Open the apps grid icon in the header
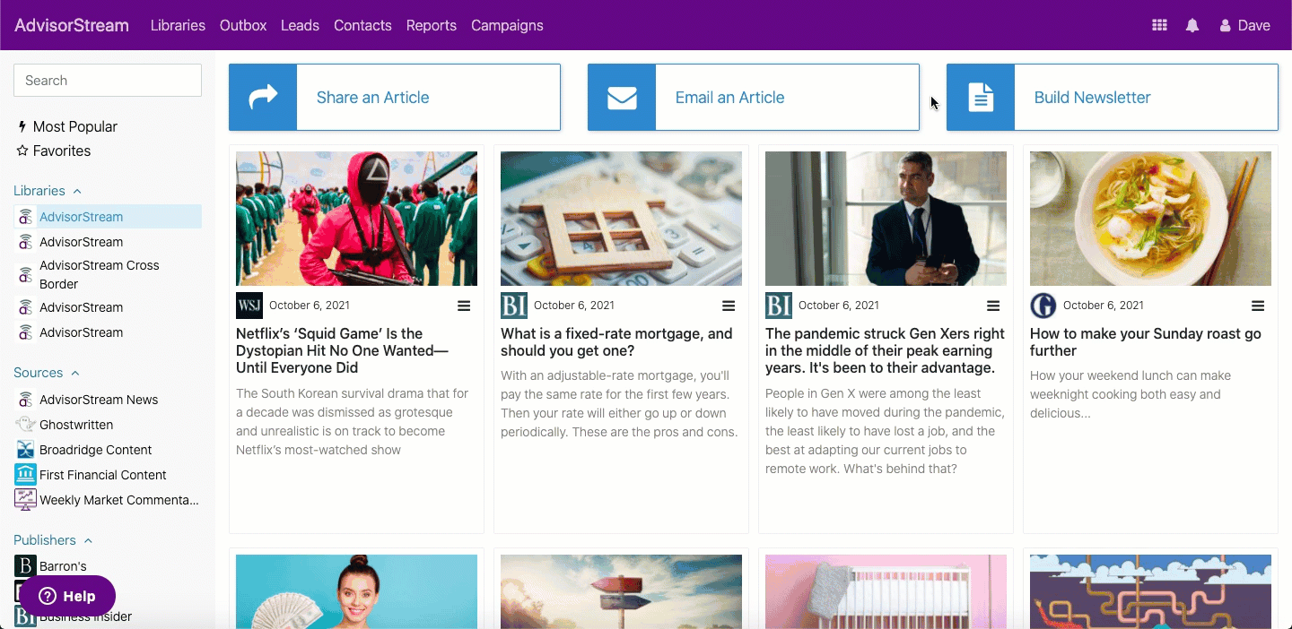 [1159, 25]
